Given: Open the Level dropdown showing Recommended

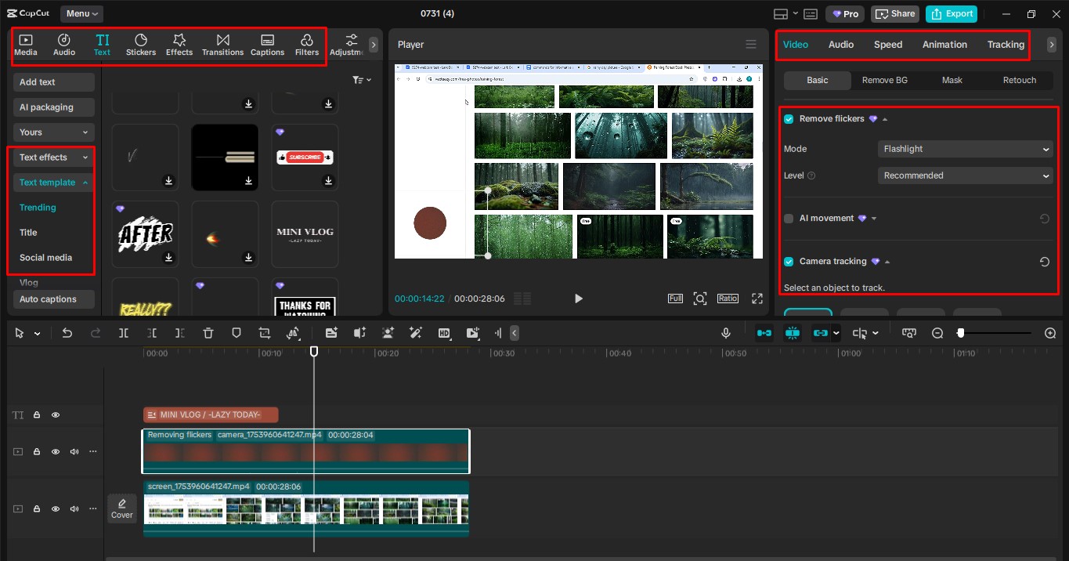Looking at the screenshot, I should [965, 176].
